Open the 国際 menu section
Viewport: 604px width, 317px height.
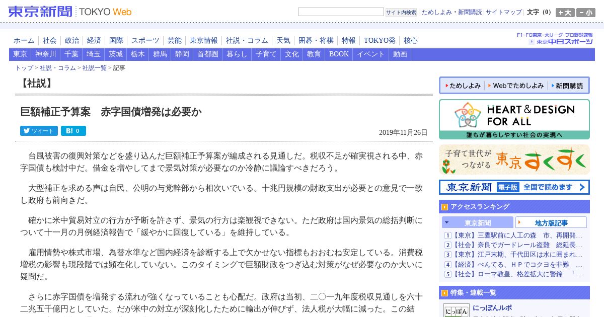tap(116, 41)
